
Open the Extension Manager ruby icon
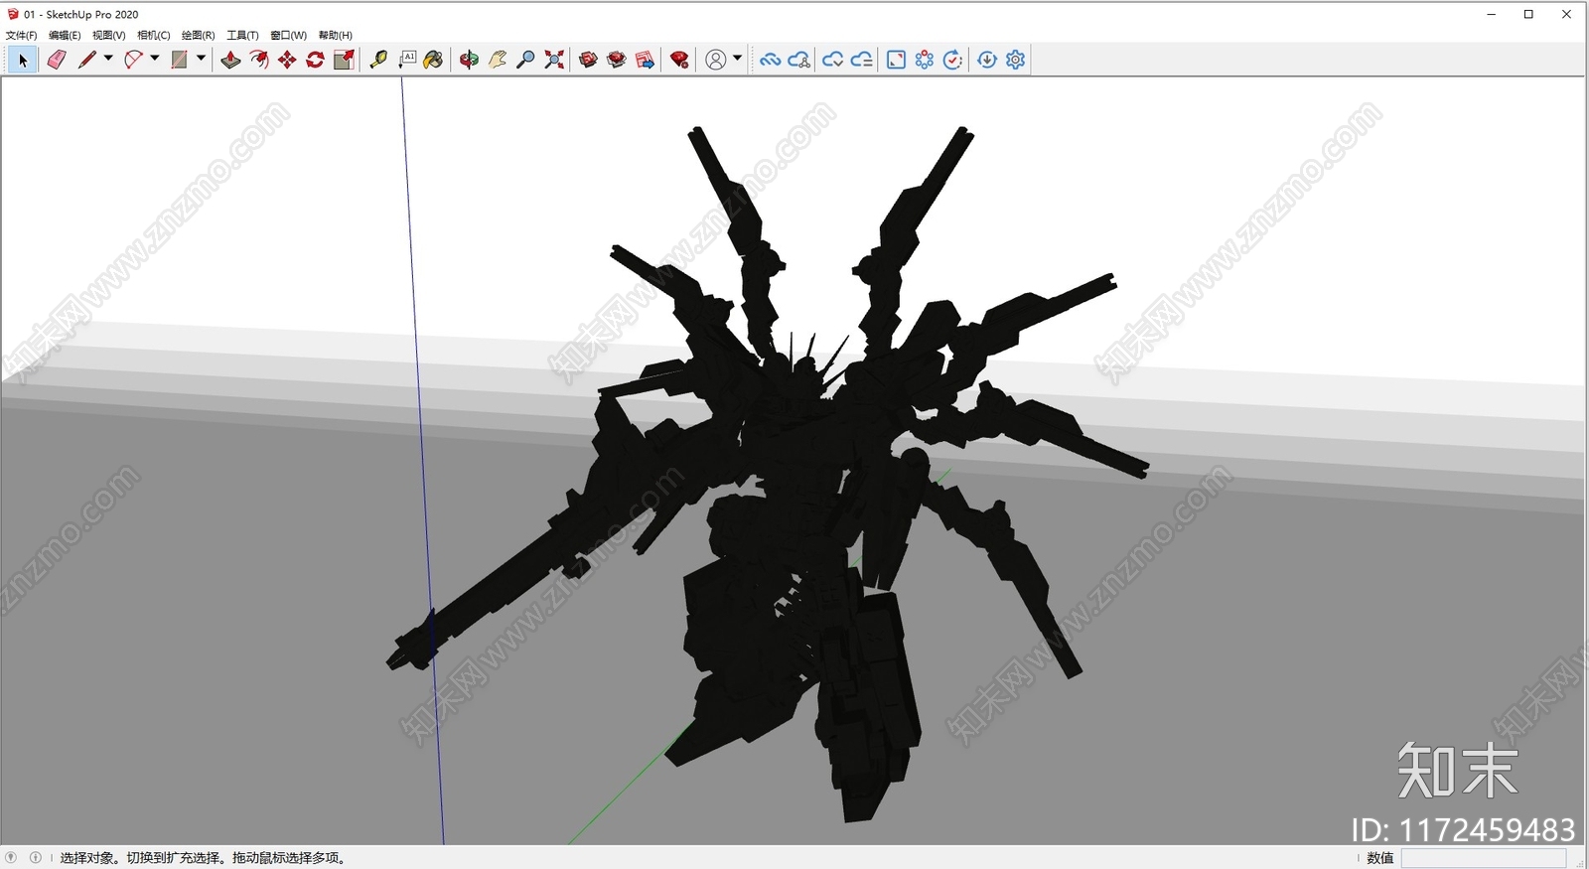(x=679, y=60)
